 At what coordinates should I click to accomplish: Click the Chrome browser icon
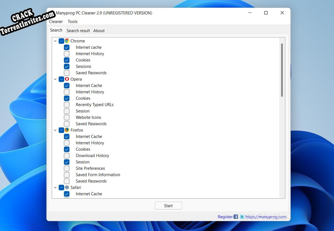click(66, 41)
